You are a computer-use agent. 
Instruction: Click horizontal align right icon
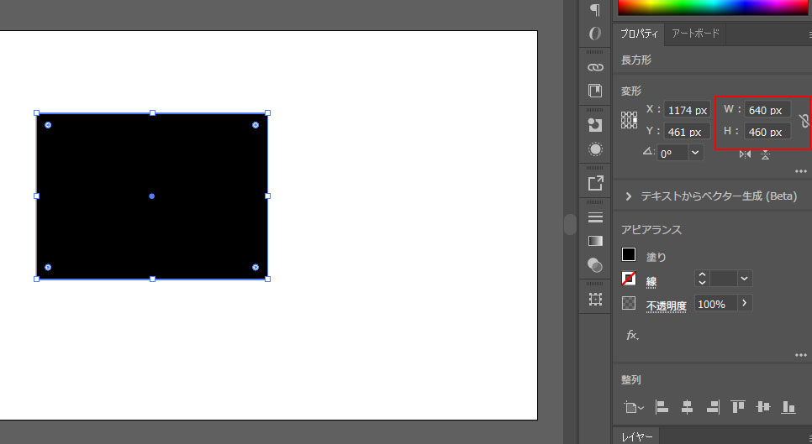[x=713, y=407]
